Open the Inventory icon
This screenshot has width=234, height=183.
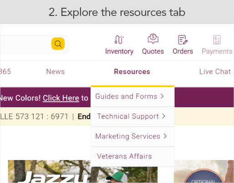[119, 40]
